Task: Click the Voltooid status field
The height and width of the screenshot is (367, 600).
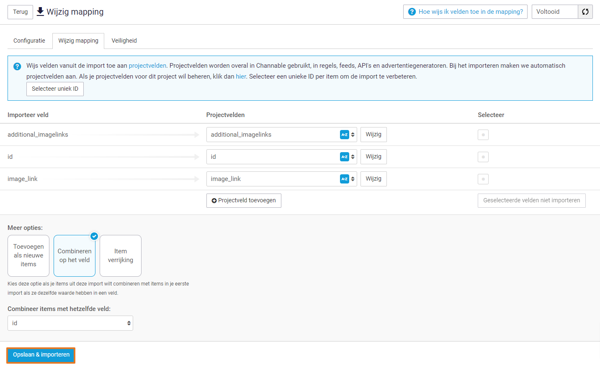Action: pyautogui.click(x=555, y=12)
